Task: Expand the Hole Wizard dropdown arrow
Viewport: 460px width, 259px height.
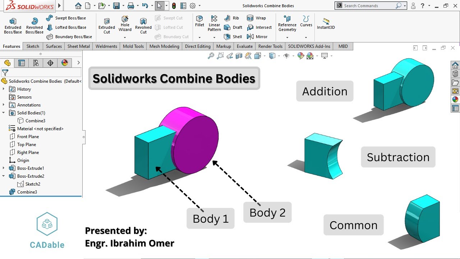Action: 125,37
